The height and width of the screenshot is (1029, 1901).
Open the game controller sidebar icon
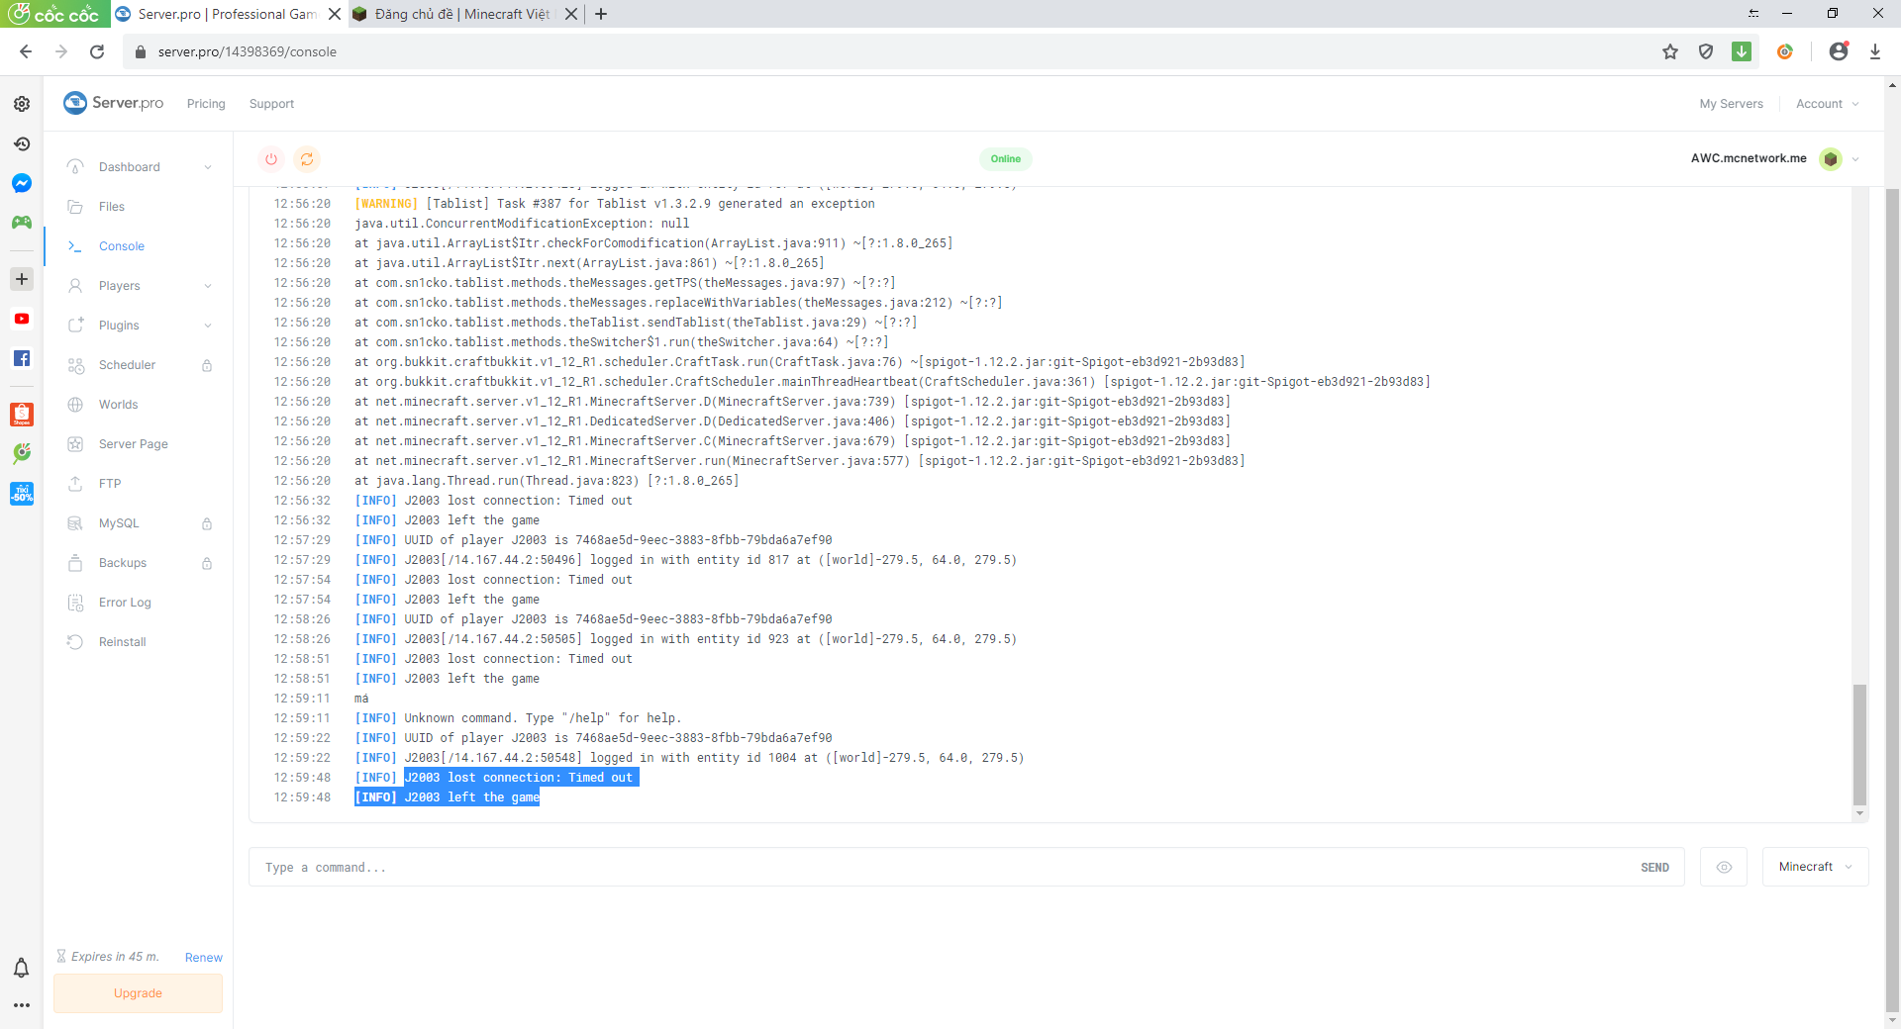(22, 223)
